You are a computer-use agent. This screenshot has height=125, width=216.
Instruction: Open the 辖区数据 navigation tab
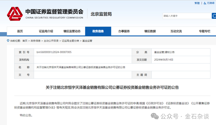point(150,31)
